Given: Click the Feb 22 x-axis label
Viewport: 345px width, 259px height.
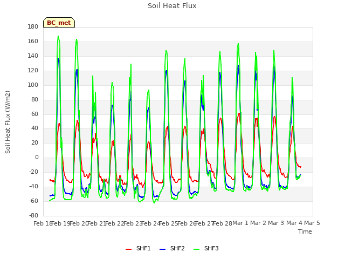Looking at the screenshot, I should (115, 223).
